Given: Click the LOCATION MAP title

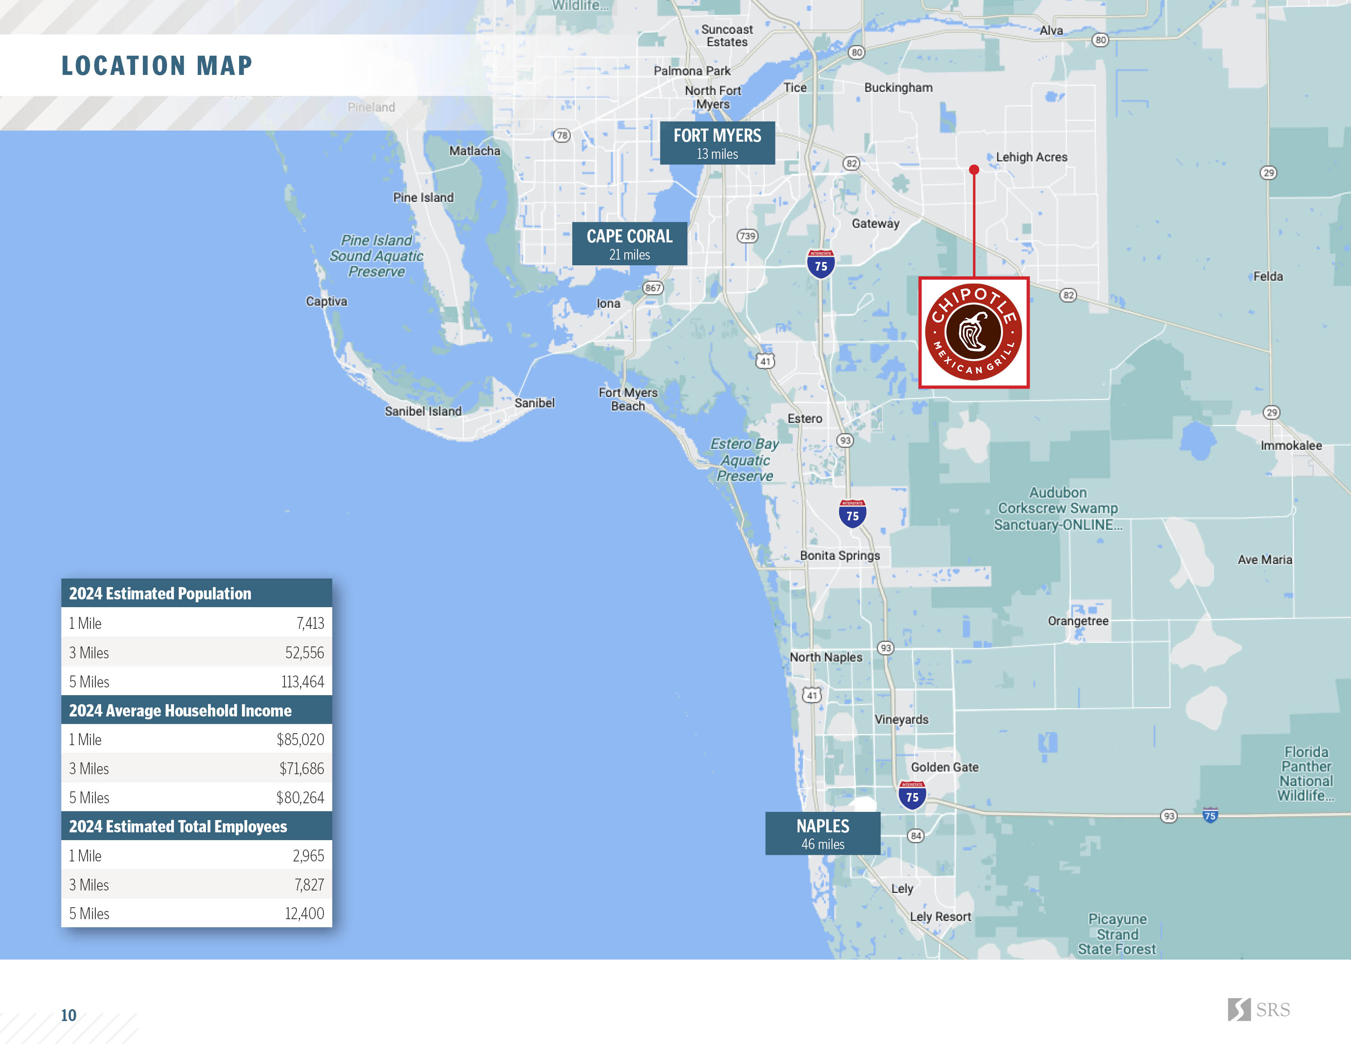Looking at the screenshot, I should (x=157, y=66).
